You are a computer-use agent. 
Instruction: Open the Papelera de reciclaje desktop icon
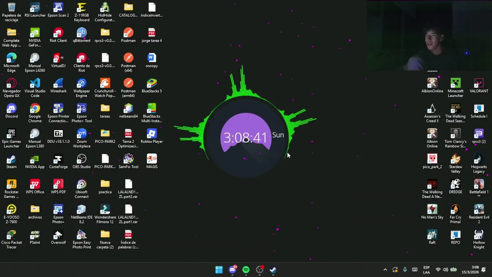click(12, 12)
